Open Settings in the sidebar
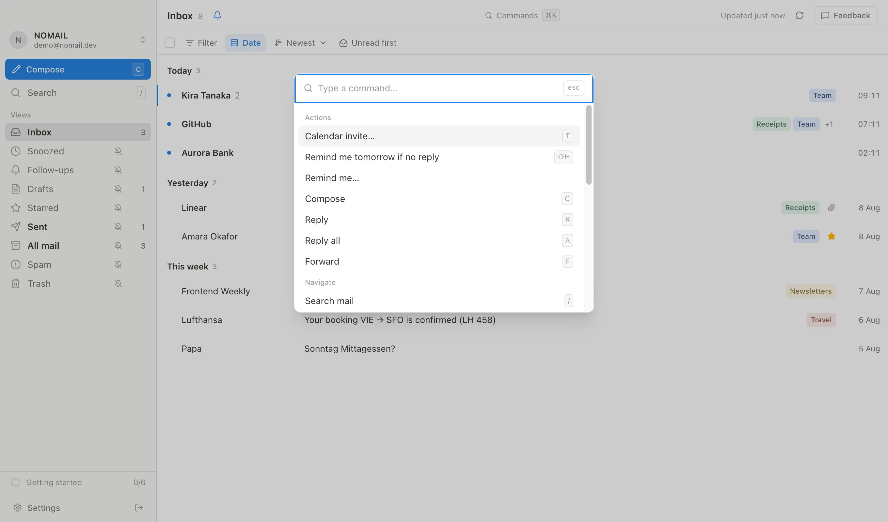Screen dimensions: 888x522 point(44,508)
